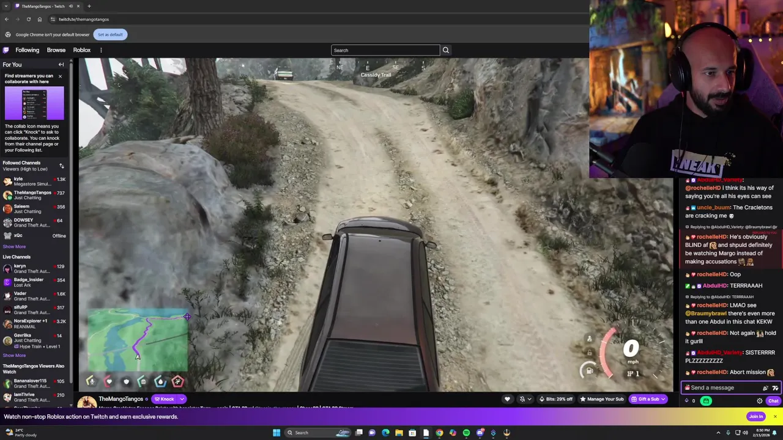
Task: Click Join in on Roblox banner
Action: coord(756,417)
